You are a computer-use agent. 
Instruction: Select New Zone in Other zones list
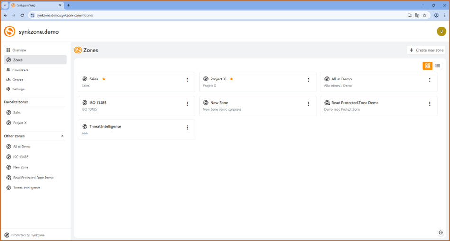click(x=20, y=167)
